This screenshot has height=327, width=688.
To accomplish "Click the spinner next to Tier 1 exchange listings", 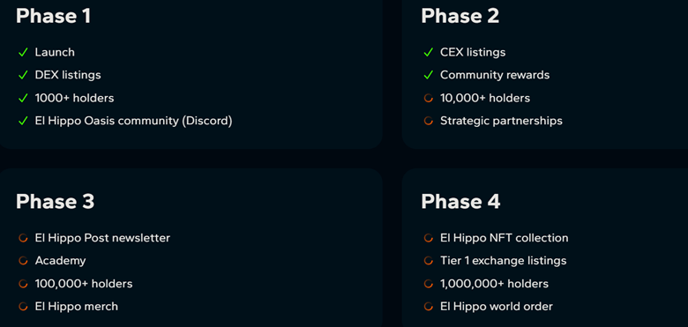I will [x=429, y=261].
